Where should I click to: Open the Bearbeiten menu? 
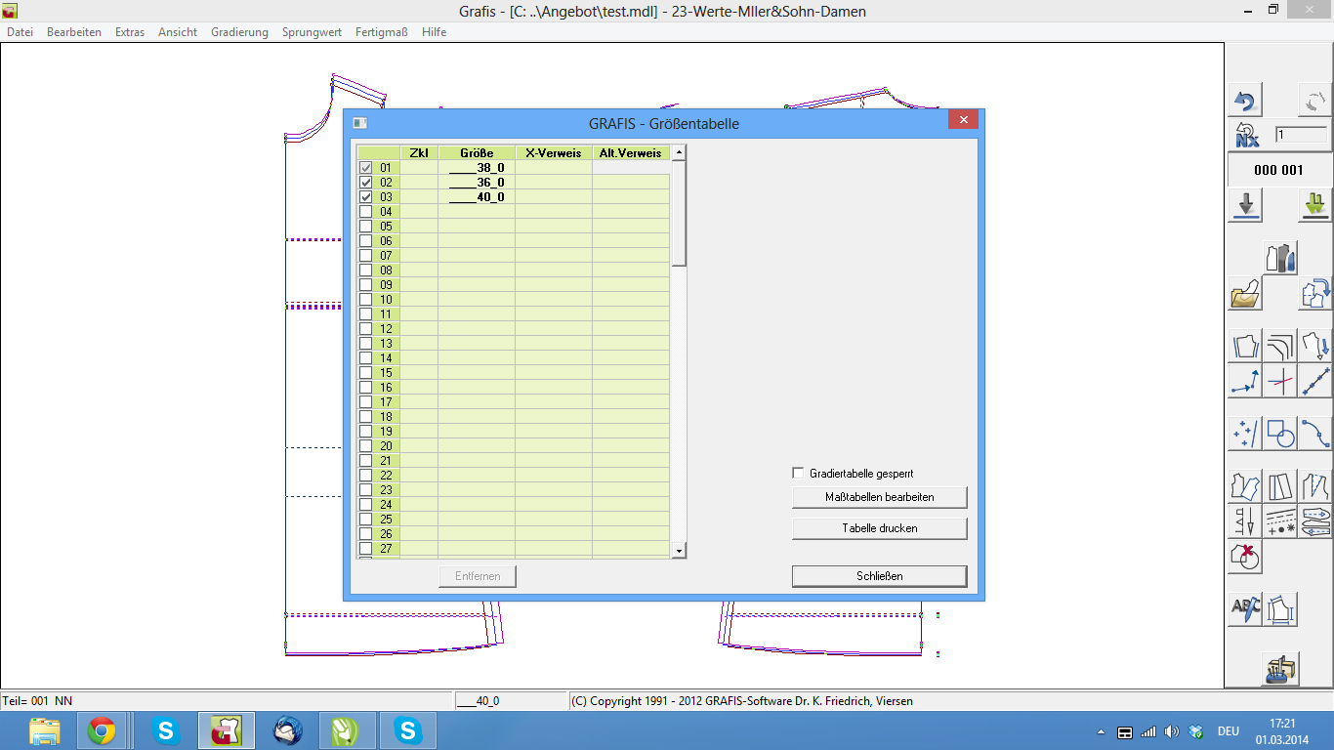pos(74,32)
